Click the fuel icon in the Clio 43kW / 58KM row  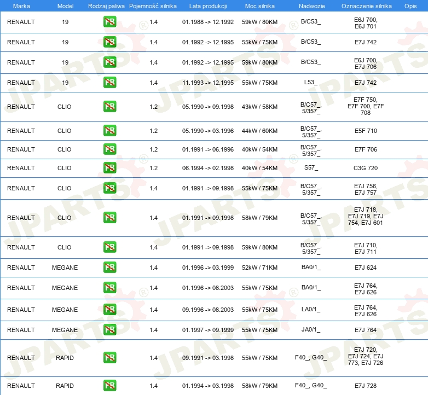109,106
